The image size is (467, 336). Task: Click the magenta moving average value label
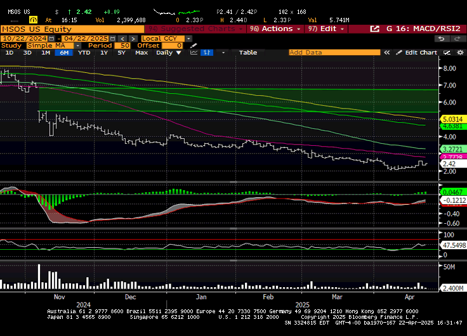pyautogui.click(x=452, y=157)
